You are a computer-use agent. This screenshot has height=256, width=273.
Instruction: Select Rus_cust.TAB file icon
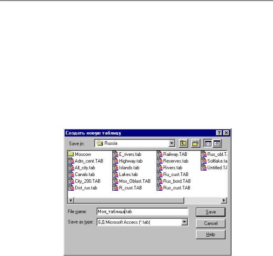(159, 187)
